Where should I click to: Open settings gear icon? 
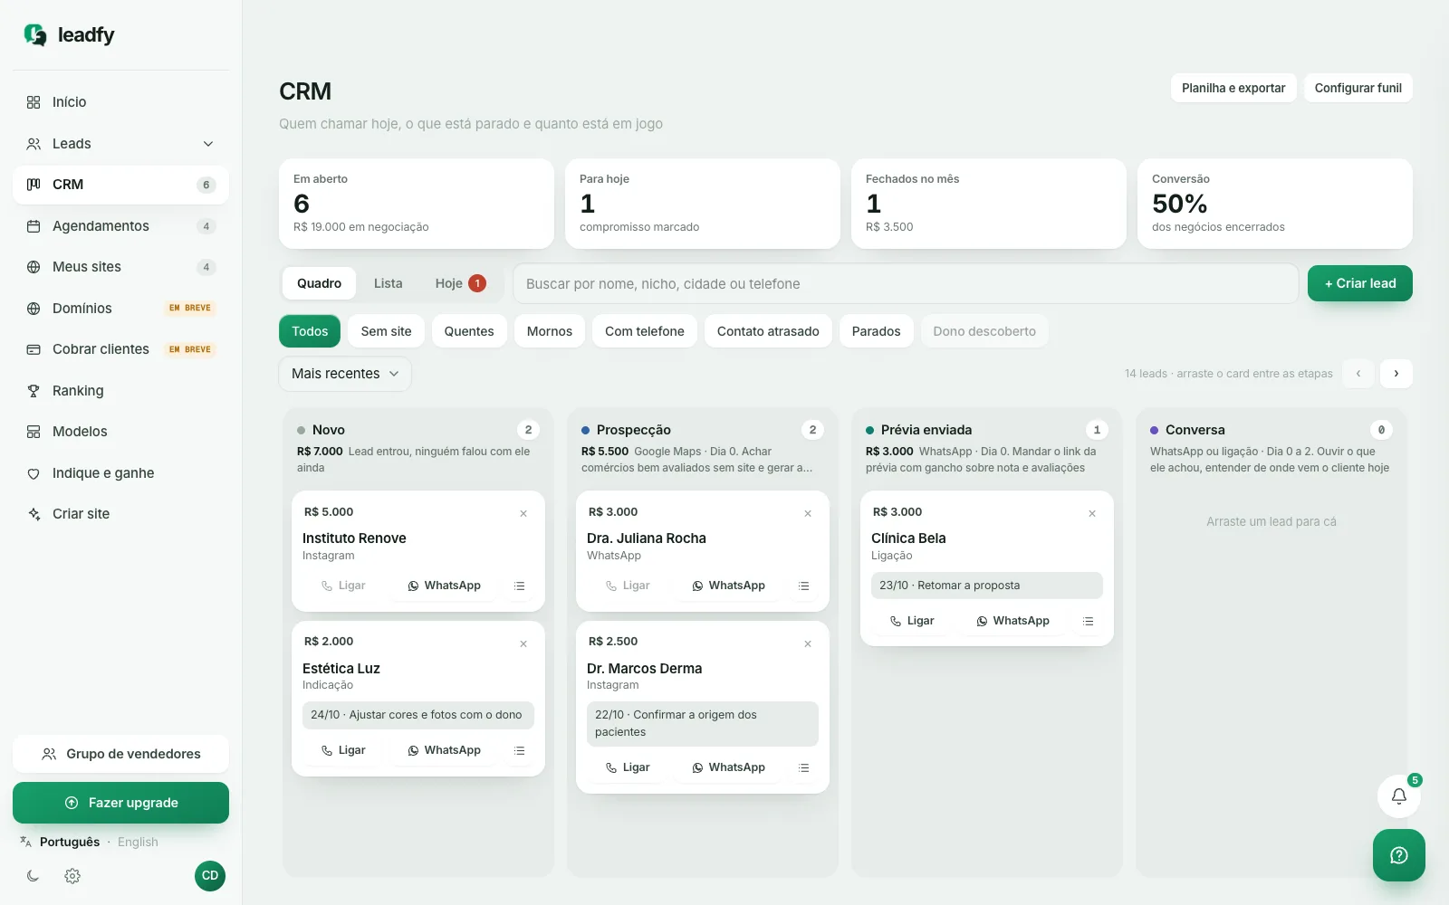72,876
